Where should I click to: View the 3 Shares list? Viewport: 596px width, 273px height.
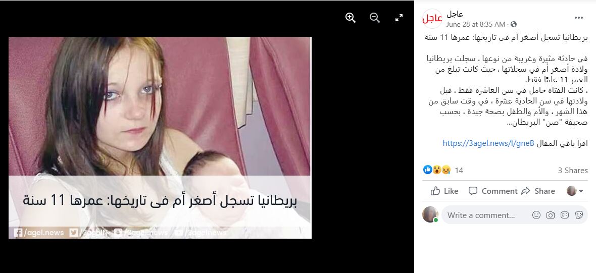pyautogui.click(x=573, y=171)
